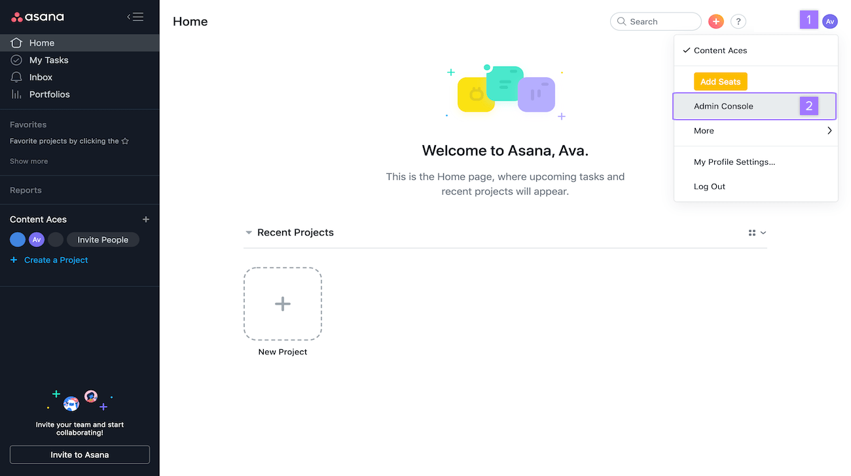Image resolution: width=851 pixels, height=476 pixels.
Task: Click the Add Seats button
Action: coord(720,81)
